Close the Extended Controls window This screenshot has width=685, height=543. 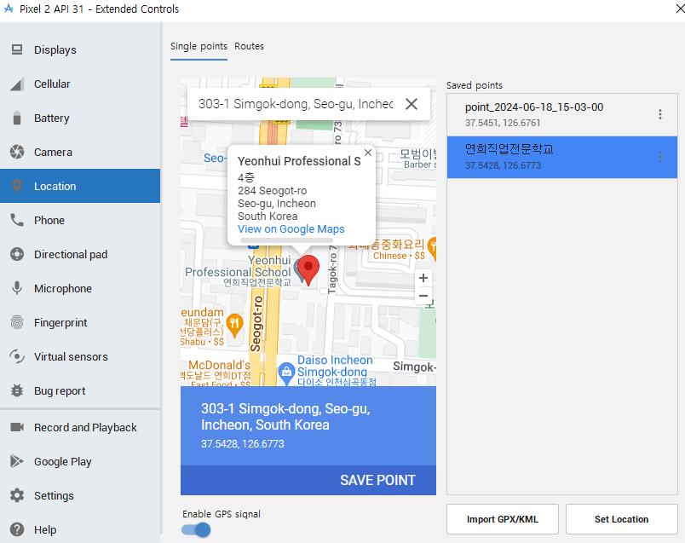(680, 9)
